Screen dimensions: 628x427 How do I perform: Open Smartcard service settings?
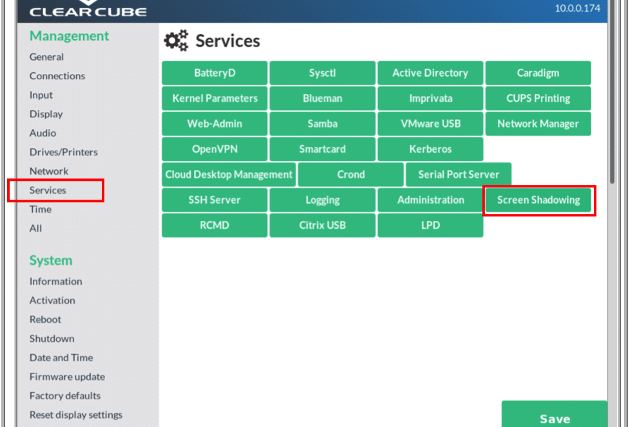tap(323, 149)
